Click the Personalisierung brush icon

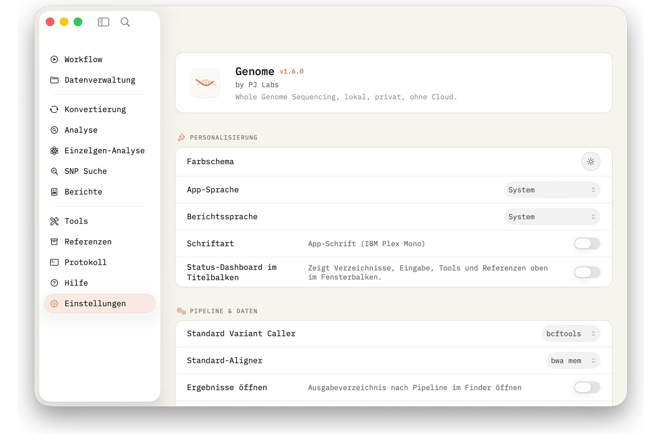click(x=182, y=138)
